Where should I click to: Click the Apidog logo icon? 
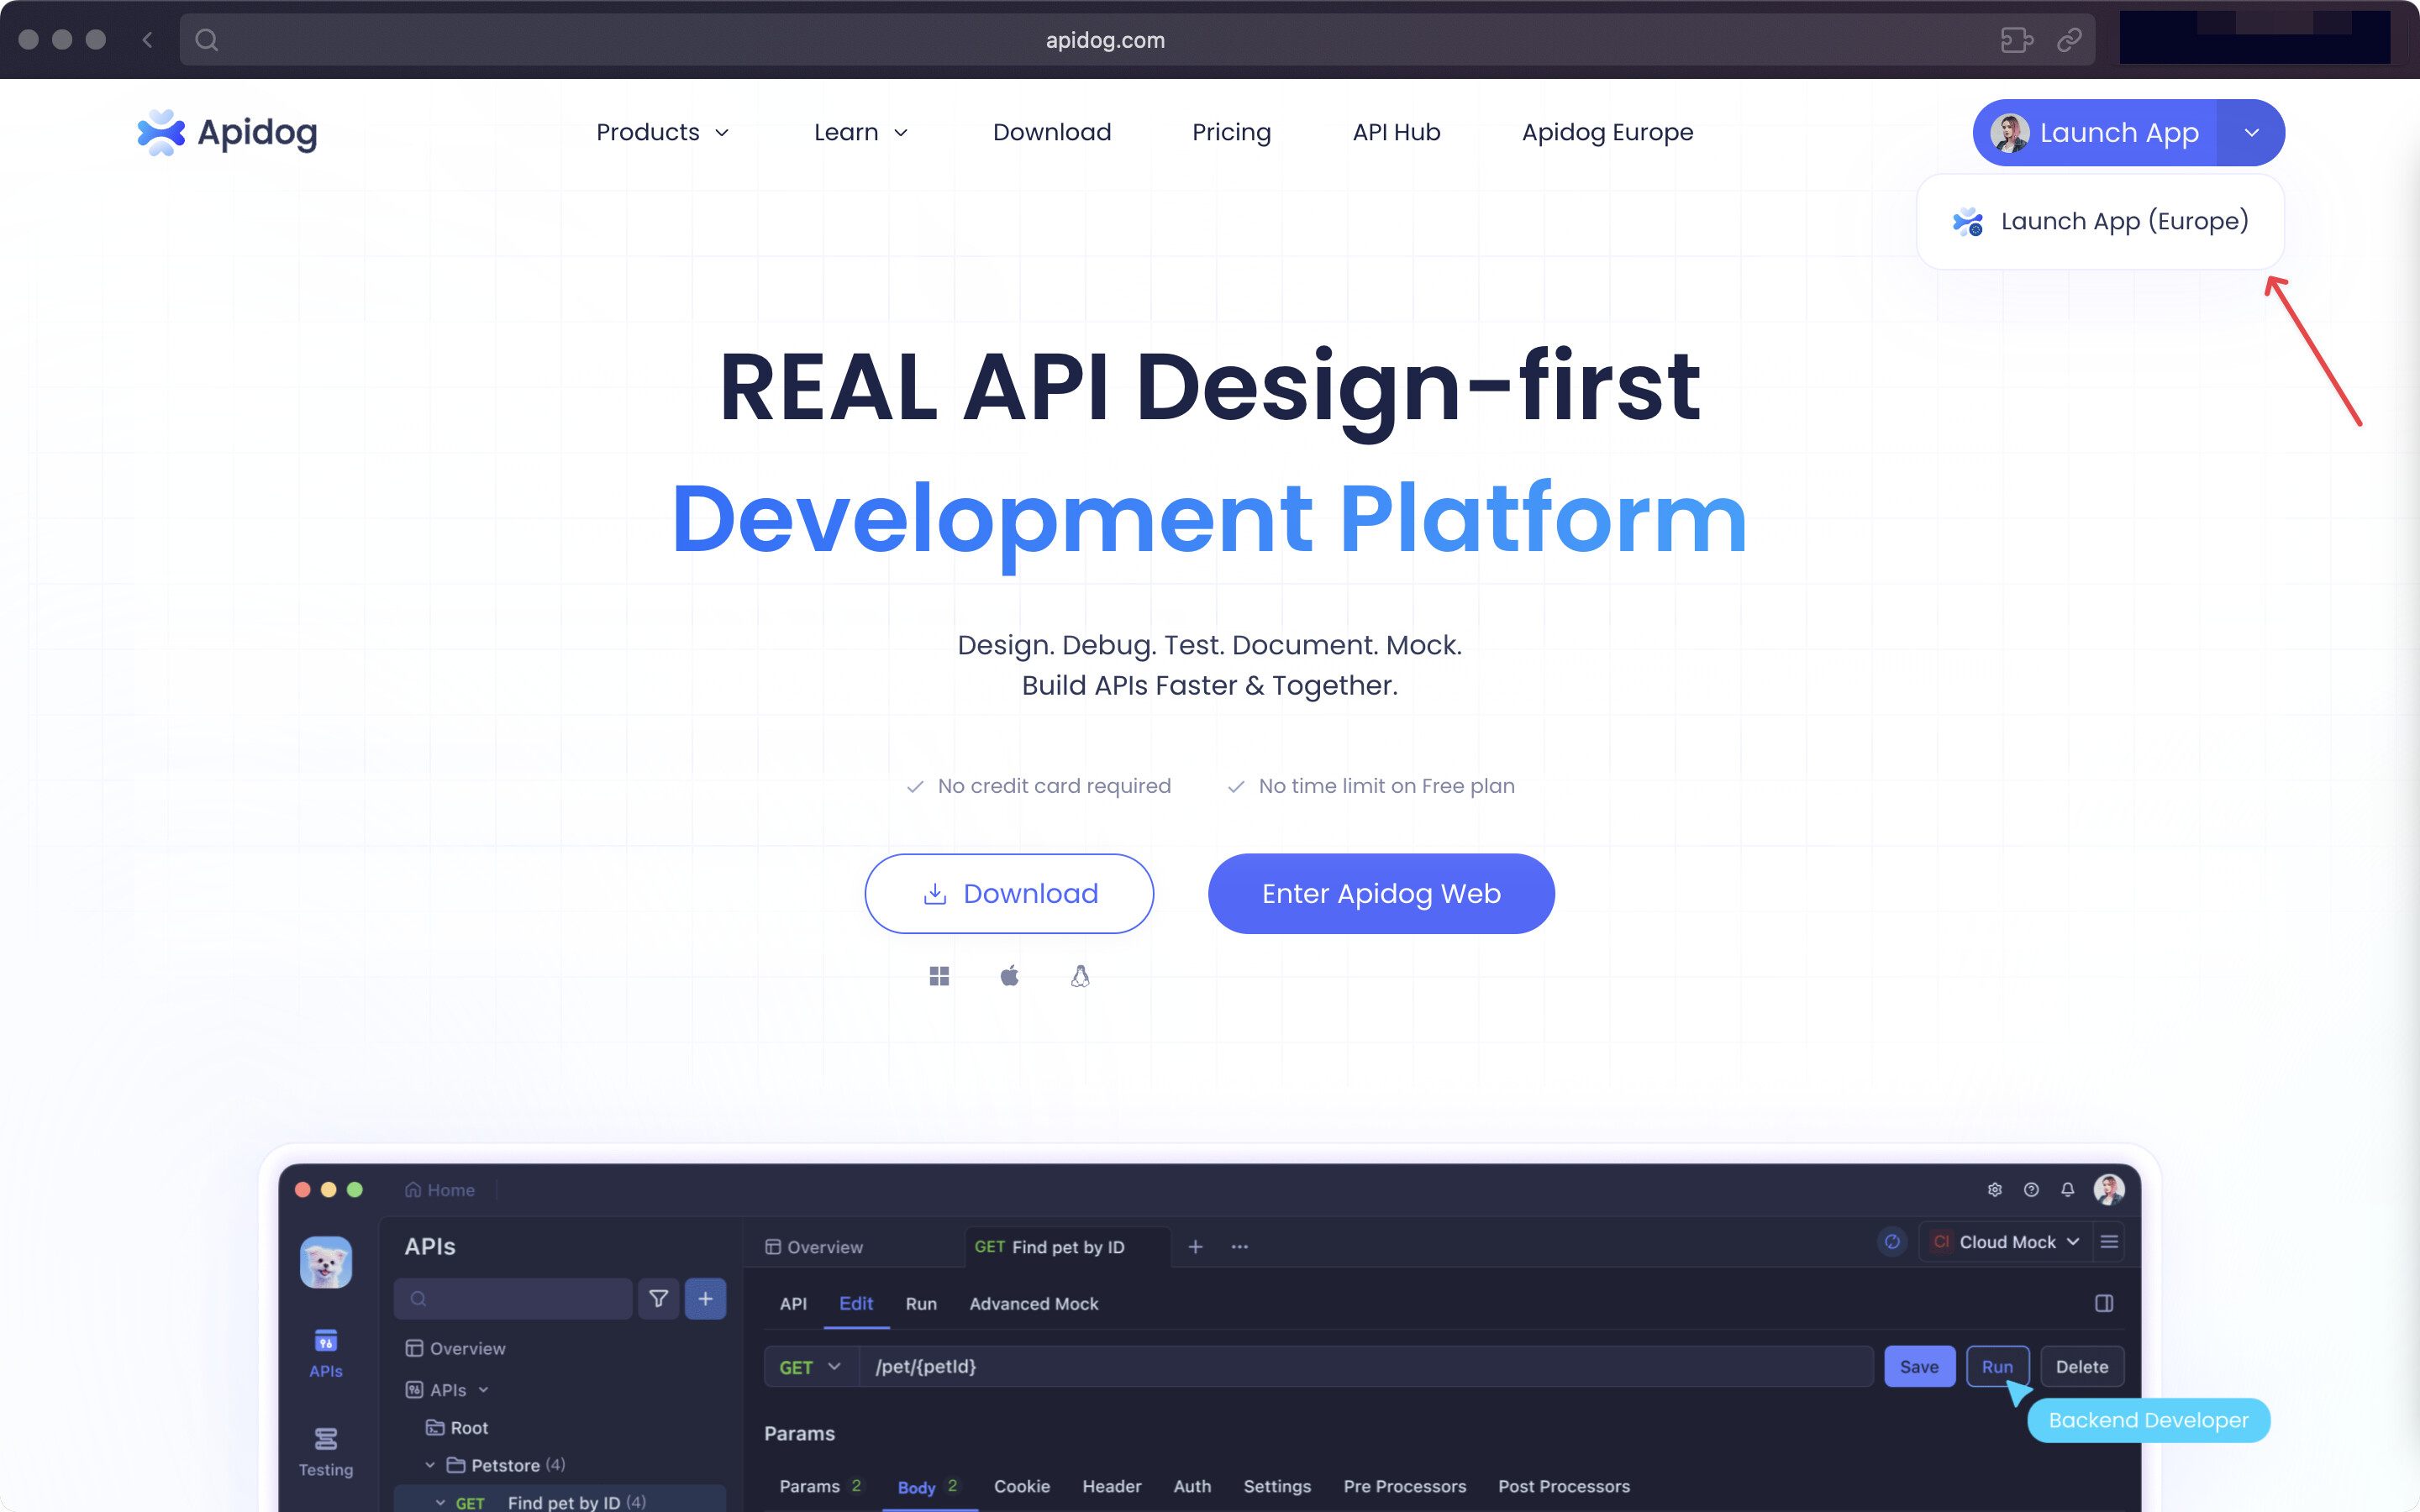click(x=161, y=132)
